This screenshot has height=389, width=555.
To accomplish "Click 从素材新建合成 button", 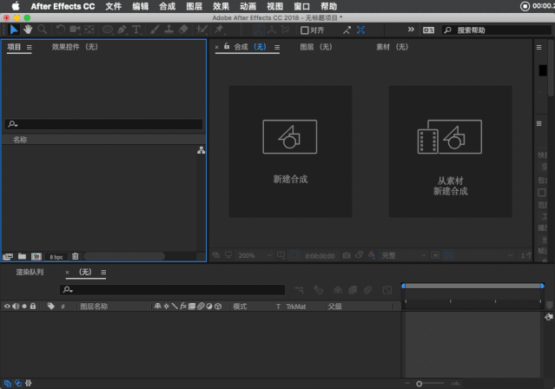I will tap(450, 151).
